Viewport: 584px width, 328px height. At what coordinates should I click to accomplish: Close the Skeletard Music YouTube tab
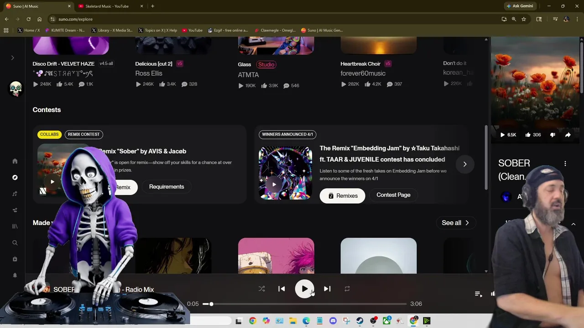(141, 6)
